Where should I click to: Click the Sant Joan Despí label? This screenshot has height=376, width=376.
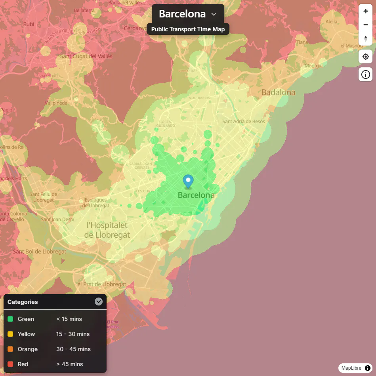click(x=57, y=219)
